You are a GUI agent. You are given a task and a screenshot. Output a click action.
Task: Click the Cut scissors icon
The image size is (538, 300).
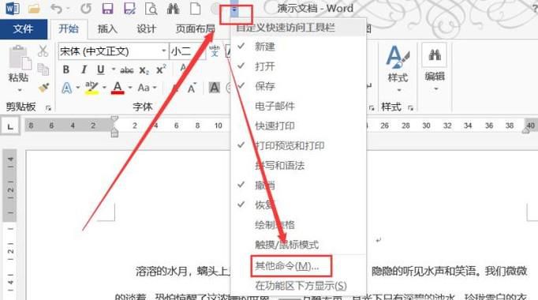[x=43, y=51]
